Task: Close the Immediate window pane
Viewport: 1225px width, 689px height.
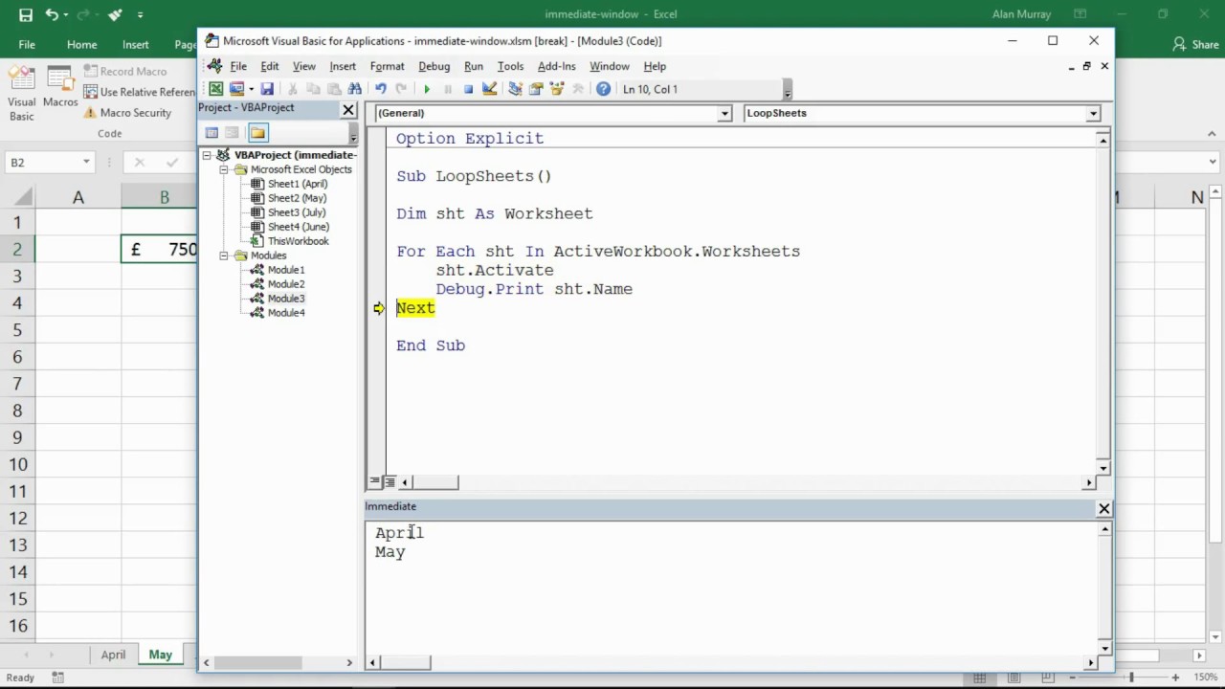Action: (x=1103, y=508)
